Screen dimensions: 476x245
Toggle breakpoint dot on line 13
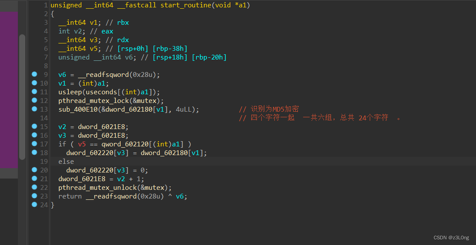(x=34, y=109)
